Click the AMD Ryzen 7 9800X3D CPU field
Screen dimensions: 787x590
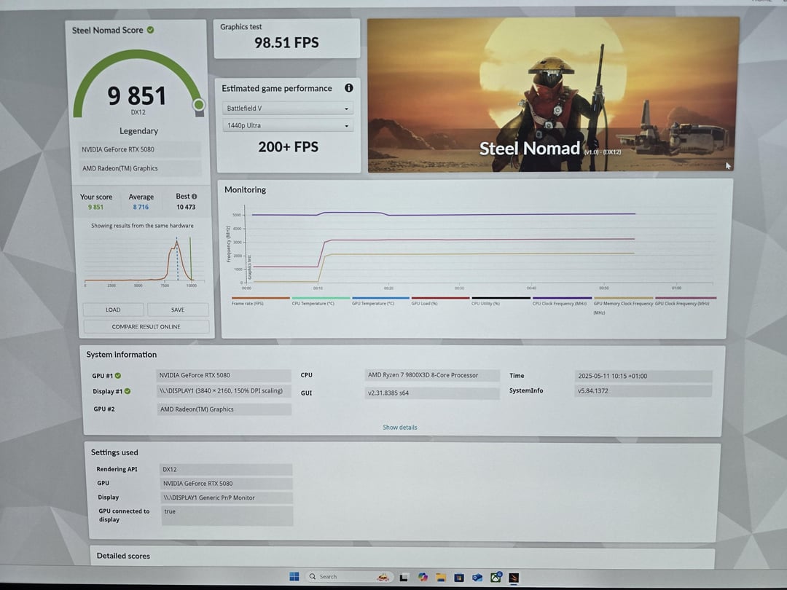click(432, 375)
